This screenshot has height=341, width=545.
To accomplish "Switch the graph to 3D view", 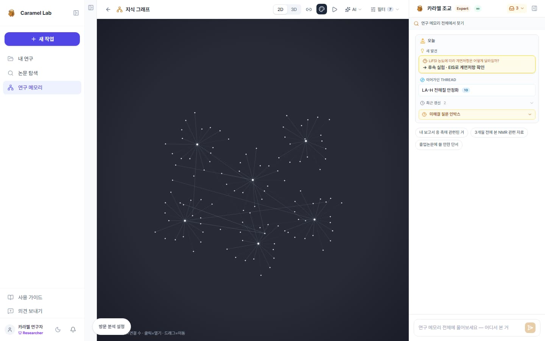I will point(294,9).
